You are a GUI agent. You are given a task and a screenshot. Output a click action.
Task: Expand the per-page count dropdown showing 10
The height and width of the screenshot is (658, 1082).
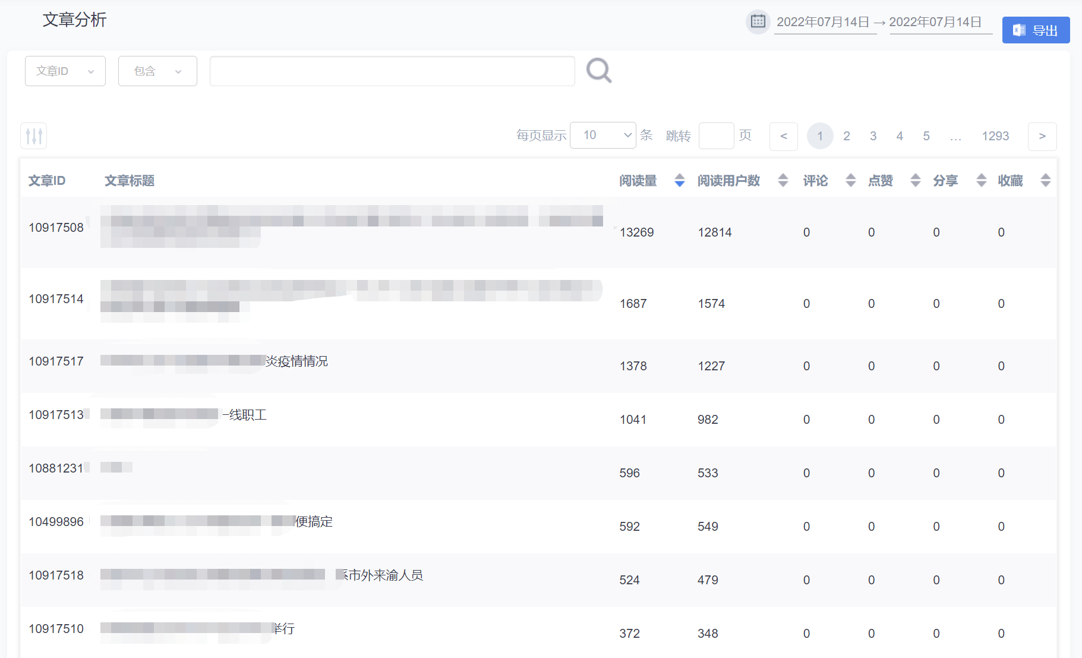click(x=602, y=136)
